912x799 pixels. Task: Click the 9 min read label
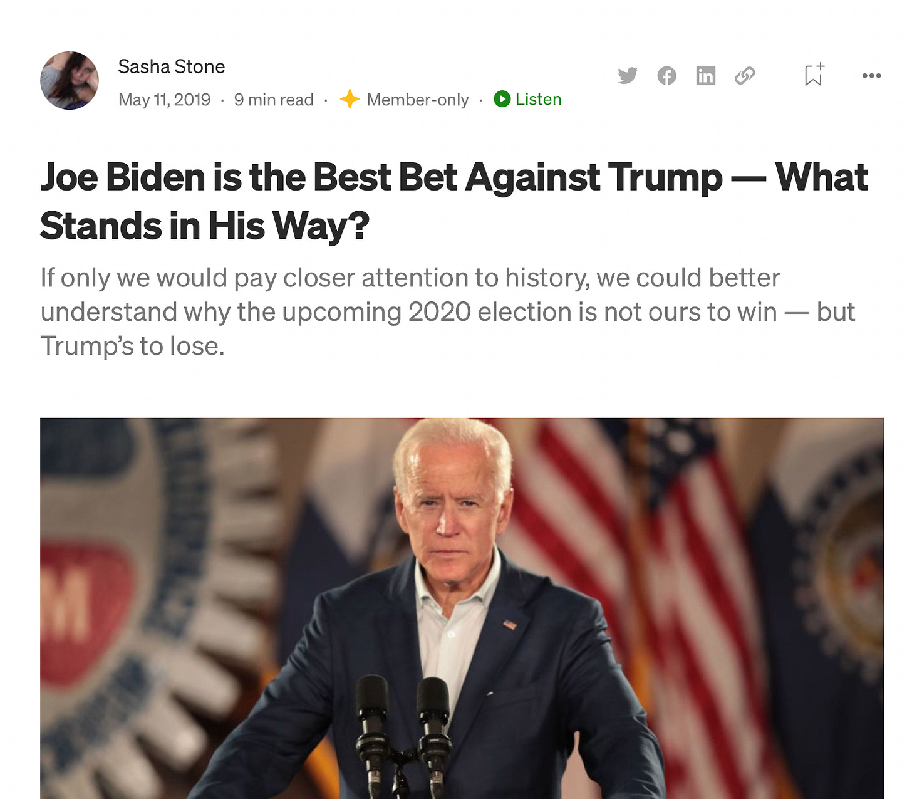[274, 100]
